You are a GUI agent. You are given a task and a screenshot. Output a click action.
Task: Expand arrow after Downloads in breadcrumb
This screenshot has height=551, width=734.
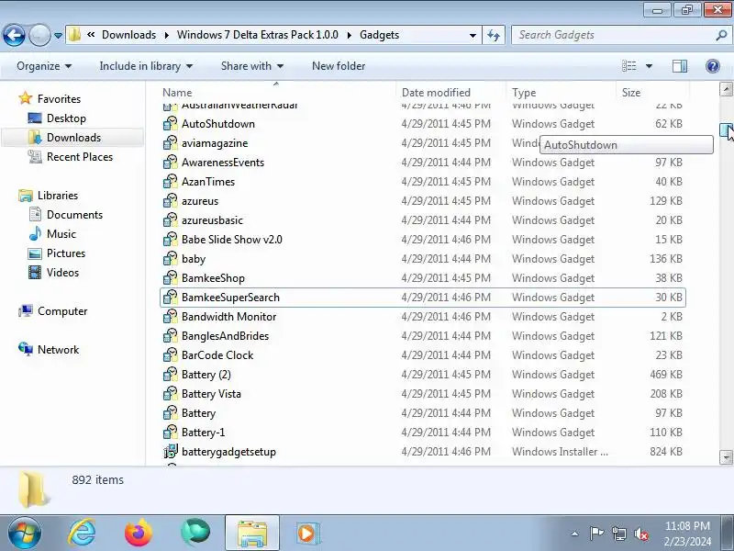point(167,35)
